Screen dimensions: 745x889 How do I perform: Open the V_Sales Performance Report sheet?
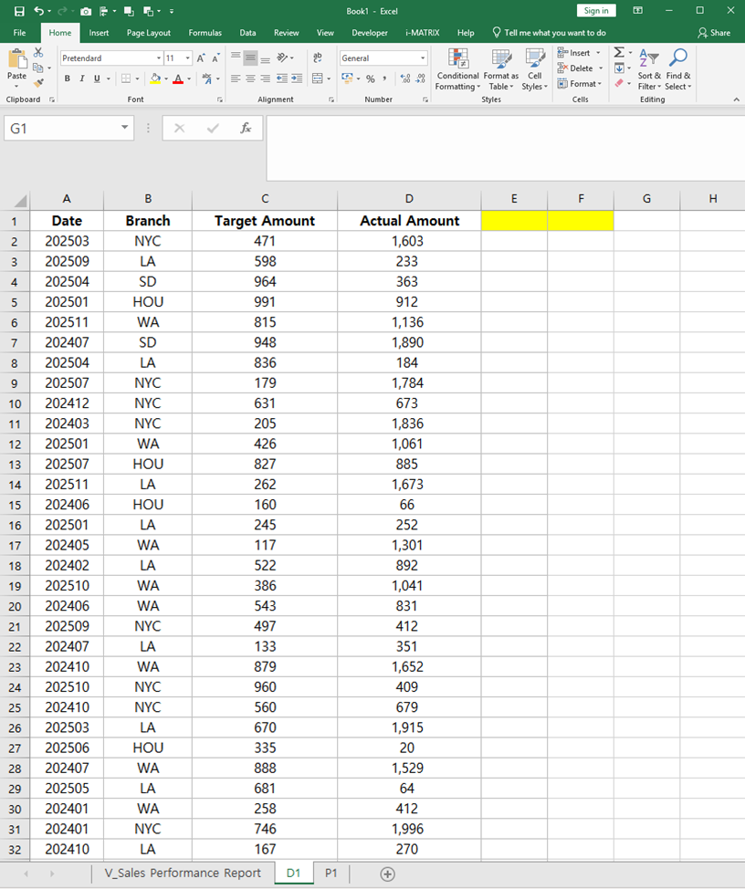click(x=183, y=873)
